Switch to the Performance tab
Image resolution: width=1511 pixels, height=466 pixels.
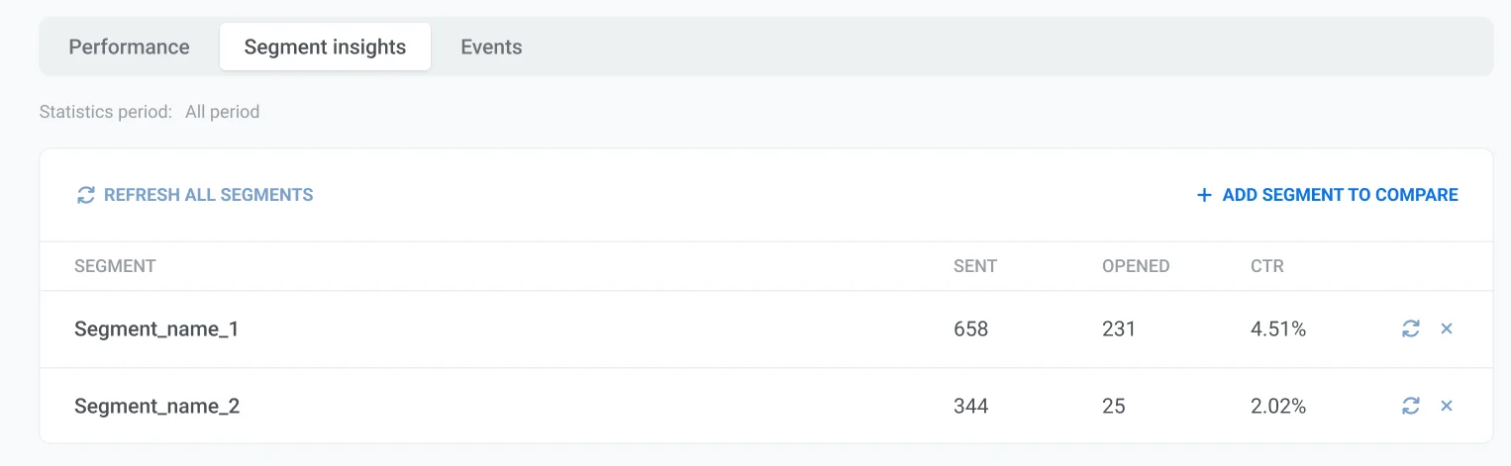click(129, 47)
